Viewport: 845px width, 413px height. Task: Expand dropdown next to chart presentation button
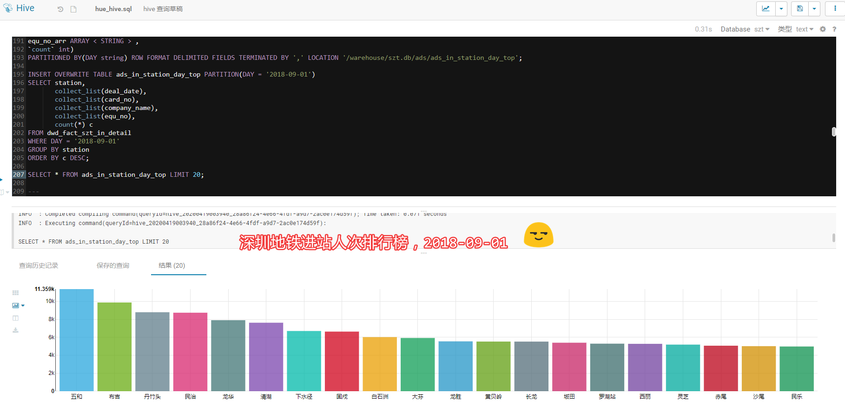[x=781, y=8]
